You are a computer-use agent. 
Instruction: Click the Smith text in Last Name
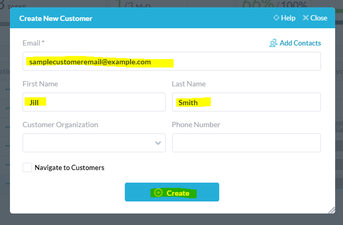188,103
